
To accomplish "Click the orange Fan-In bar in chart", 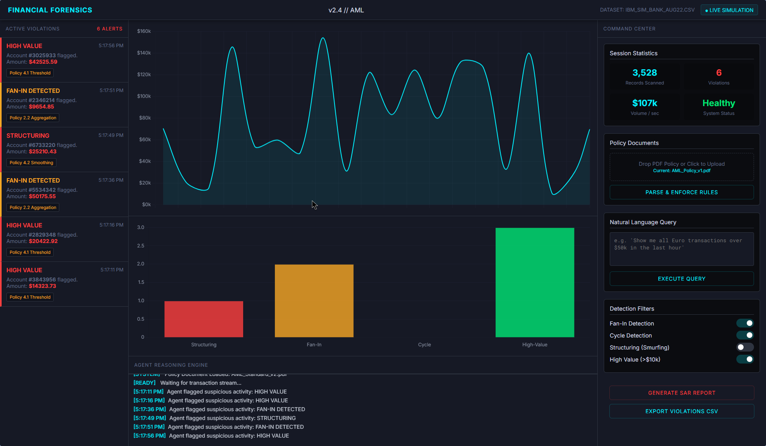I will click(x=314, y=301).
